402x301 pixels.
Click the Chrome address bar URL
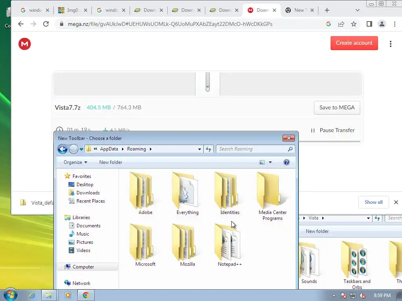170,24
